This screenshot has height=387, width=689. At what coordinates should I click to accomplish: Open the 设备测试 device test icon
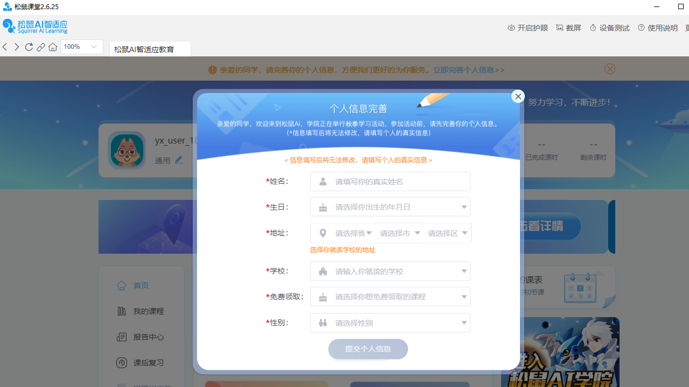593,27
